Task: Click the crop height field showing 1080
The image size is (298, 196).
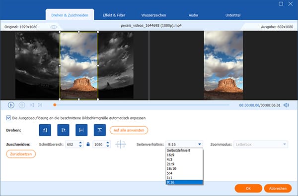Action: tap(99, 145)
